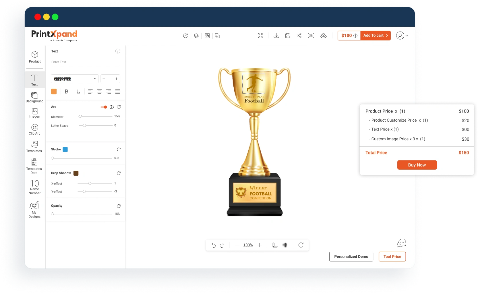Image resolution: width=478 pixels, height=293 pixels.
Task: Align text right
Action: (x=109, y=92)
